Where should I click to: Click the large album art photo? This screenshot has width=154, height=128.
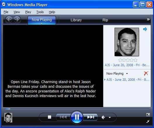pos(127,42)
